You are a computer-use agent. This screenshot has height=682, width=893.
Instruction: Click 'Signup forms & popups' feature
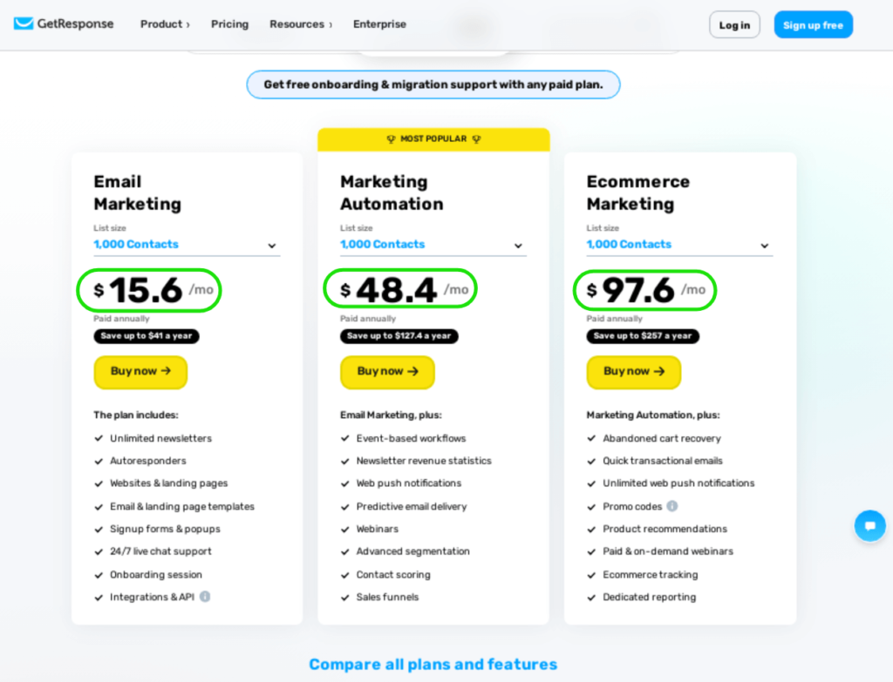click(x=165, y=529)
